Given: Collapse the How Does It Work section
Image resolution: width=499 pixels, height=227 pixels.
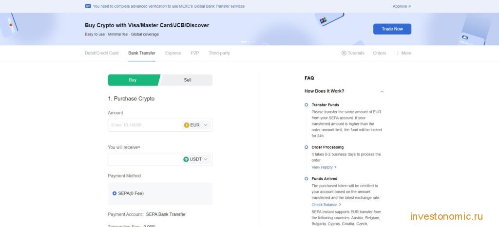Looking at the screenshot, I should coord(382,91).
